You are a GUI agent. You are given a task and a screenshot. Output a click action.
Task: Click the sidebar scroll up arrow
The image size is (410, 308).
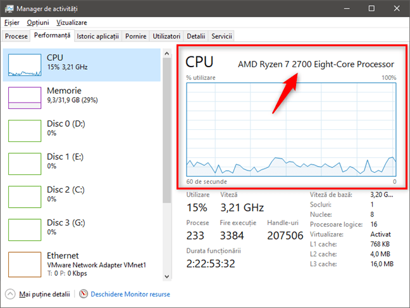167,54
